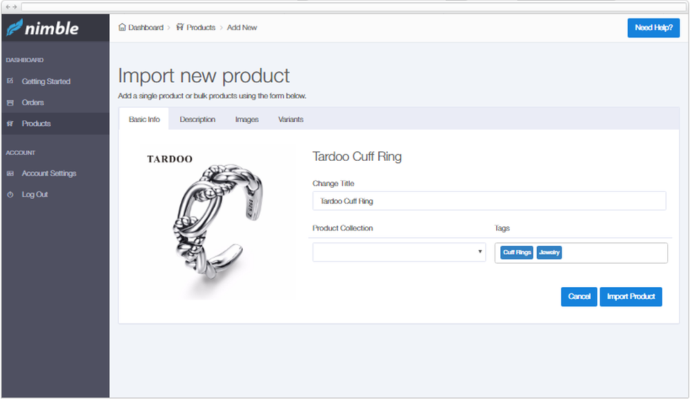Click the Tardoo Cuff Ring heading

pos(357,156)
